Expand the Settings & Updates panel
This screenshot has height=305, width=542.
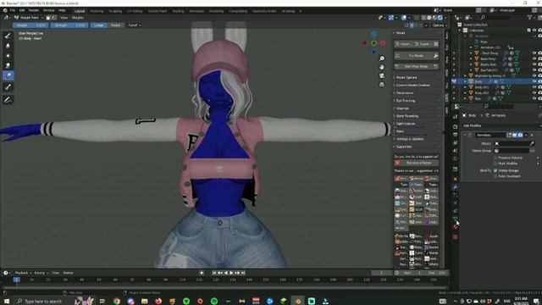[x=417, y=139]
